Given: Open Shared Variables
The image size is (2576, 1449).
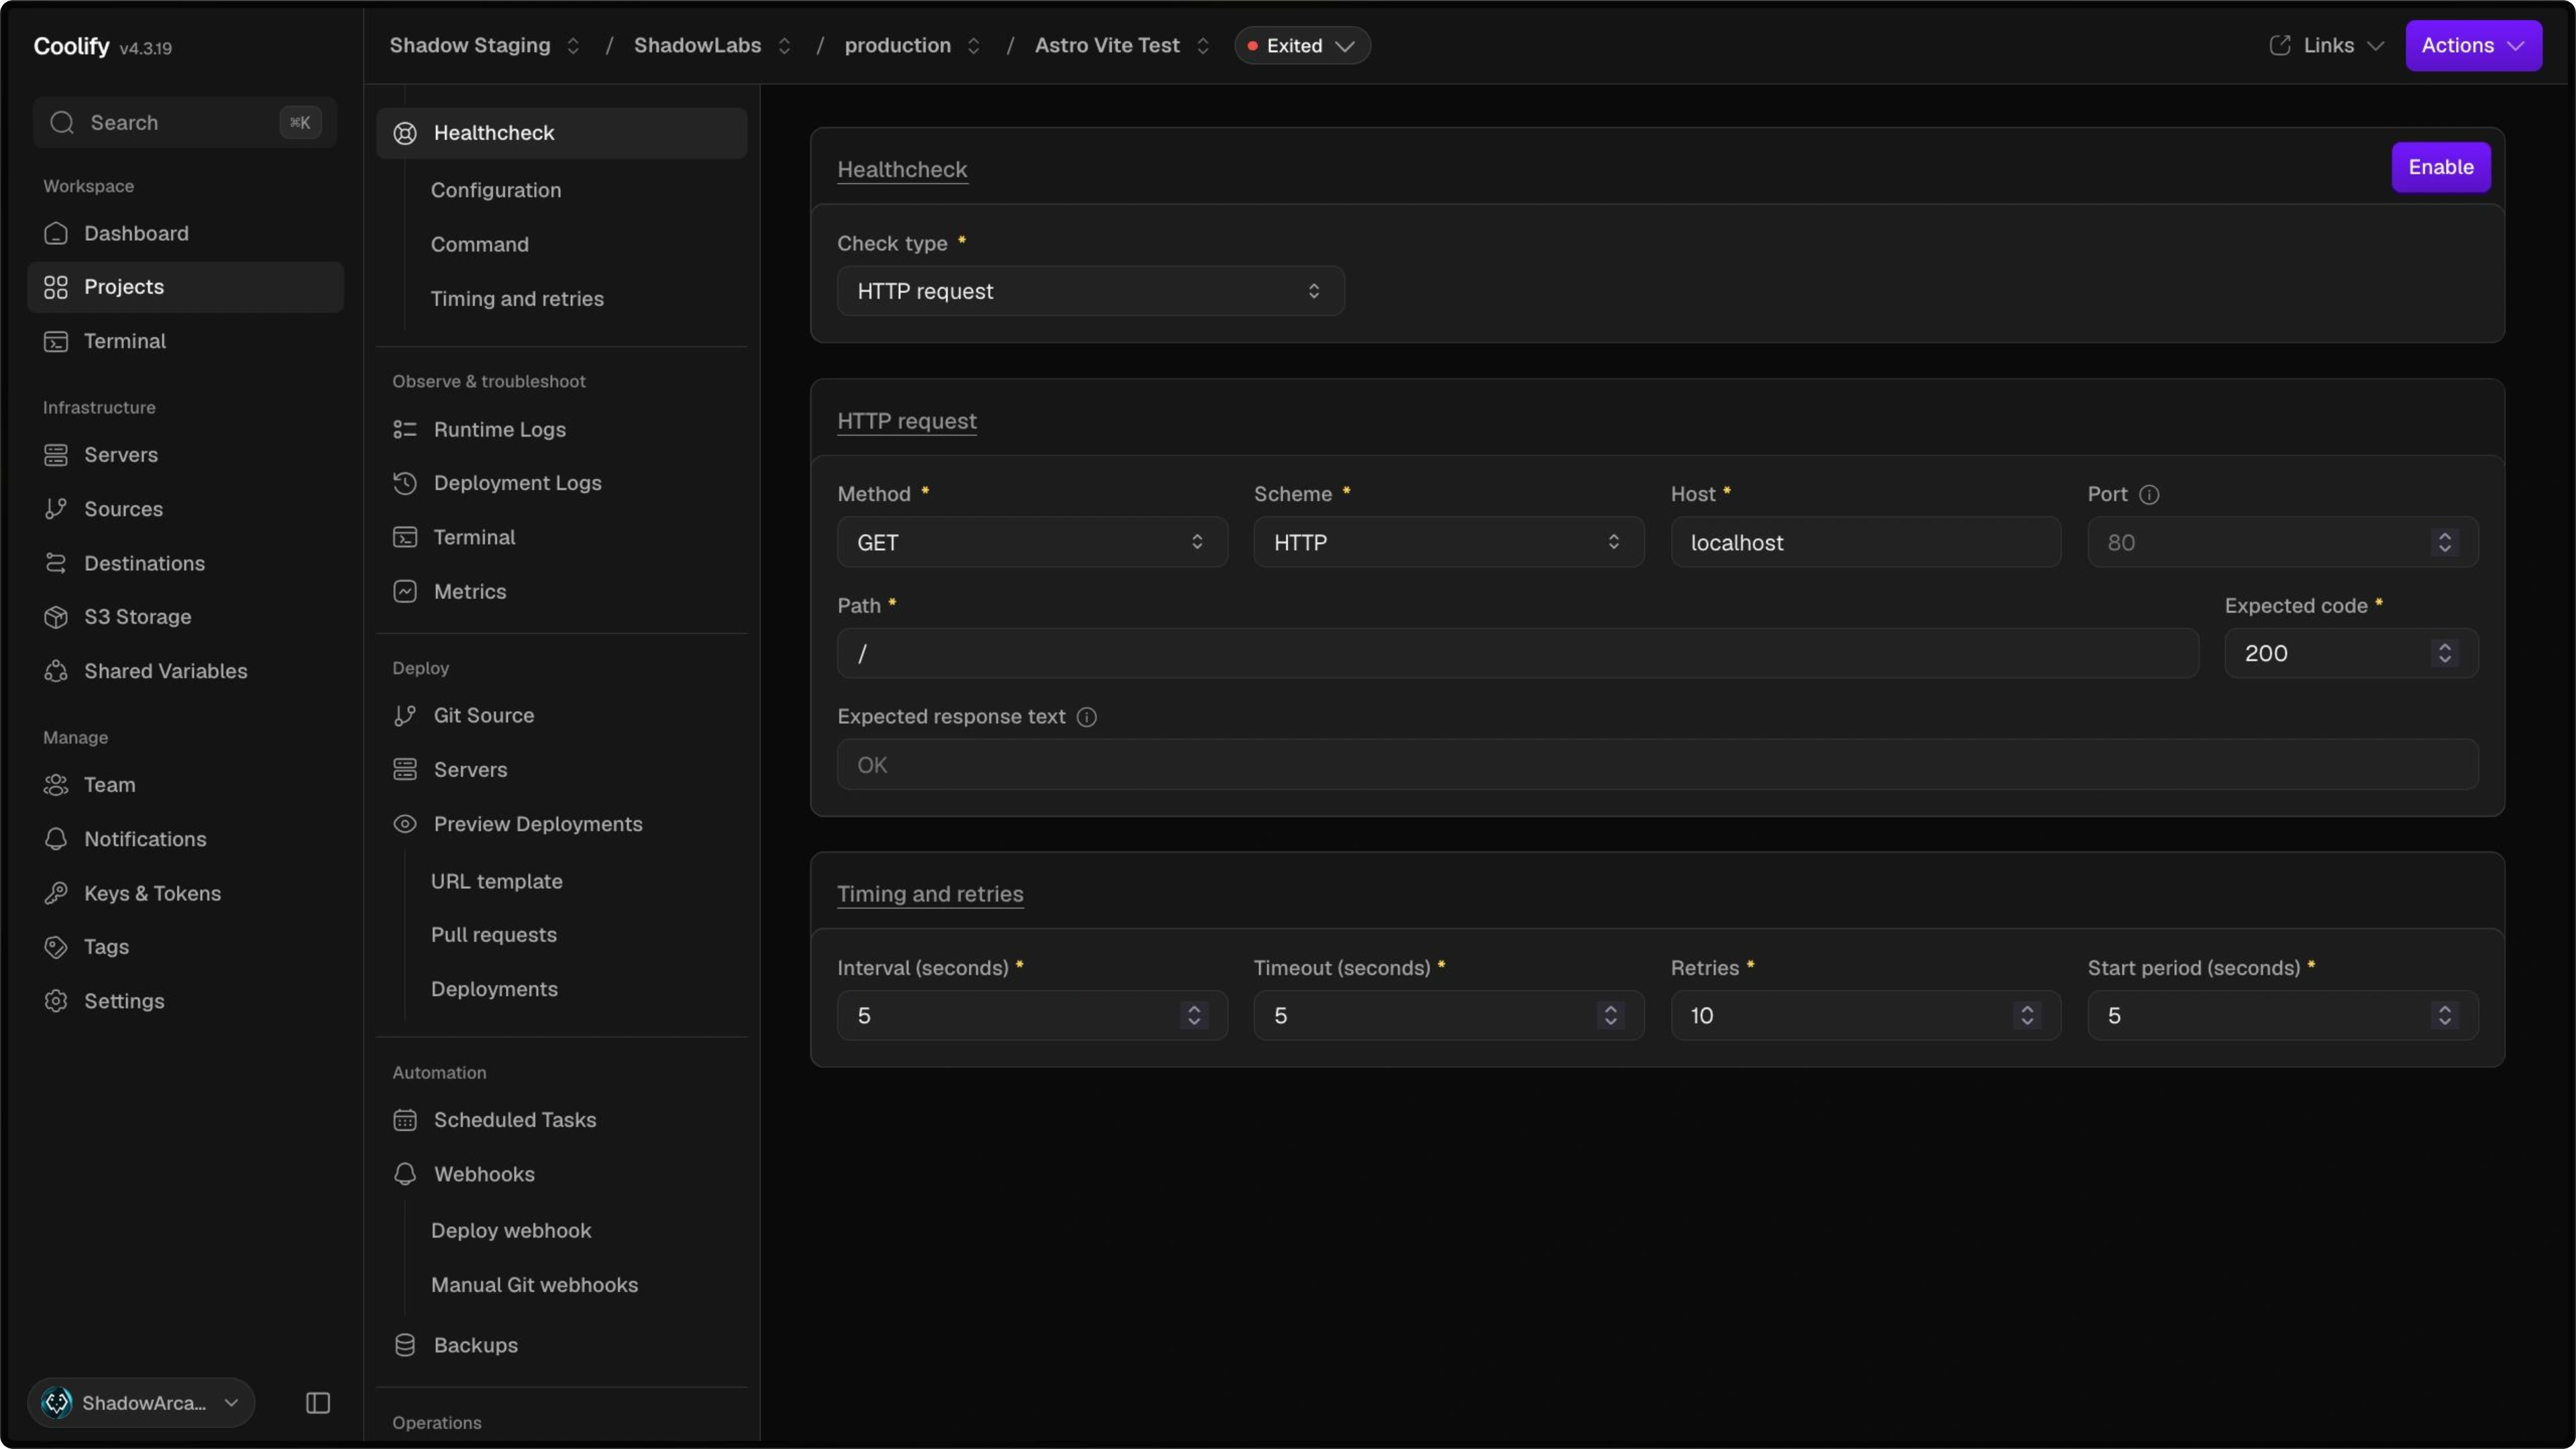Looking at the screenshot, I should [x=185, y=671].
